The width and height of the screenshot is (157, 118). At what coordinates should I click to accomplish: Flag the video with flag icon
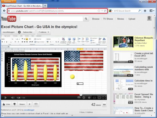(x=30, y=104)
